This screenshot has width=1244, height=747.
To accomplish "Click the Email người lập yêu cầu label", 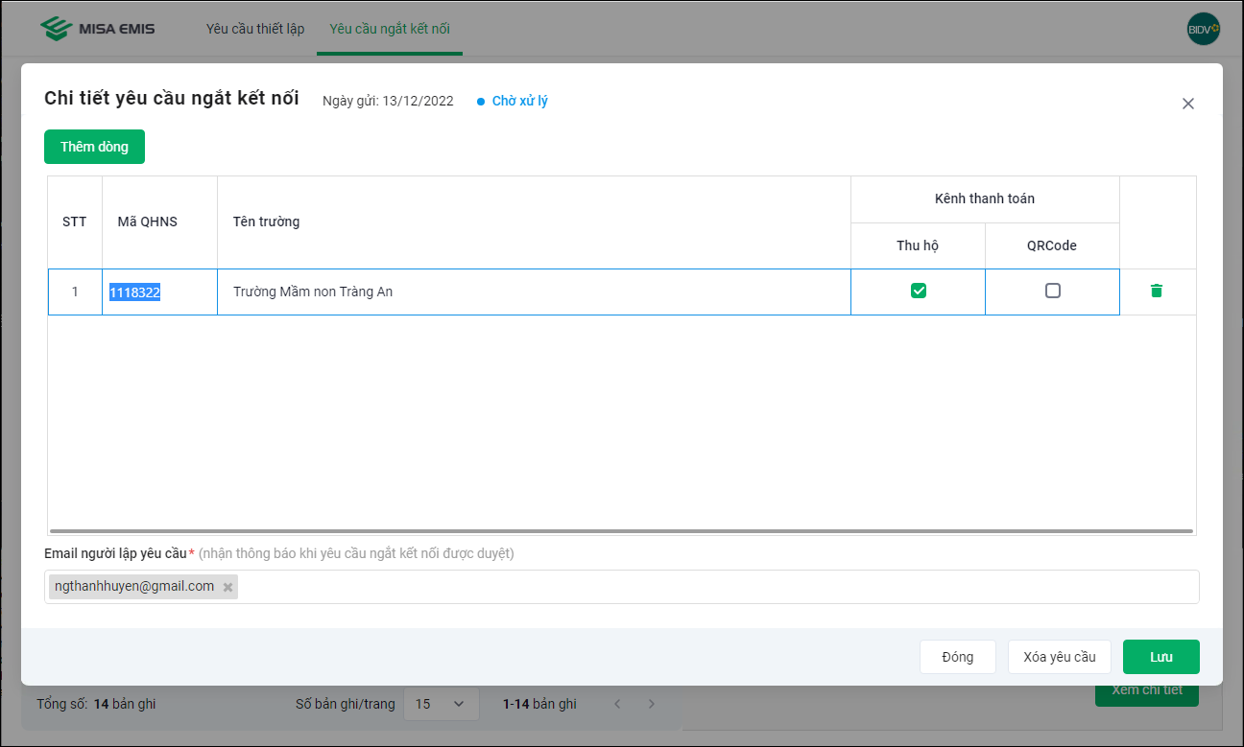I will click(x=115, y=553).
